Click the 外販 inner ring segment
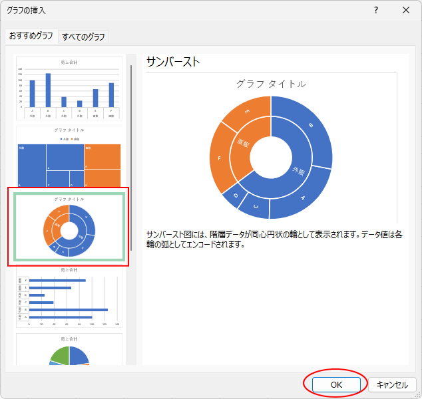 click(300, 171)
